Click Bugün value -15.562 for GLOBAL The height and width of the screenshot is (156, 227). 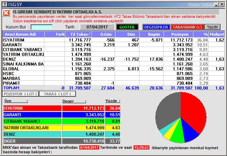pos(156,69)
